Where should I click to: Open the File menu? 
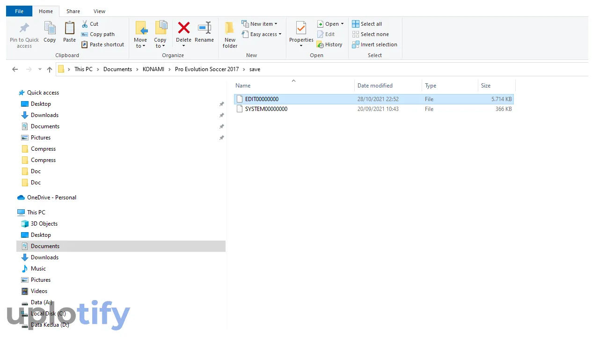coord(19,11)
